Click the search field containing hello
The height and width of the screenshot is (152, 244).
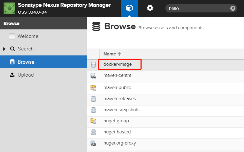(x=201, y=8)
